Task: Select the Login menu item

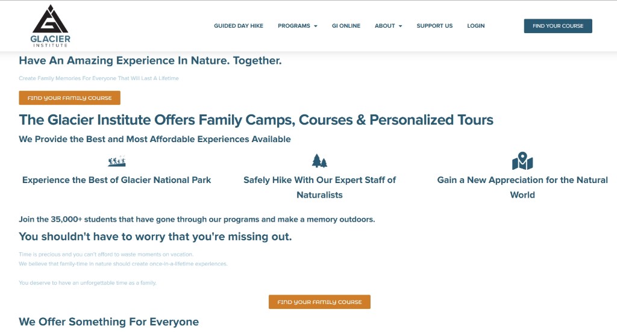Action: coord(476,25)
